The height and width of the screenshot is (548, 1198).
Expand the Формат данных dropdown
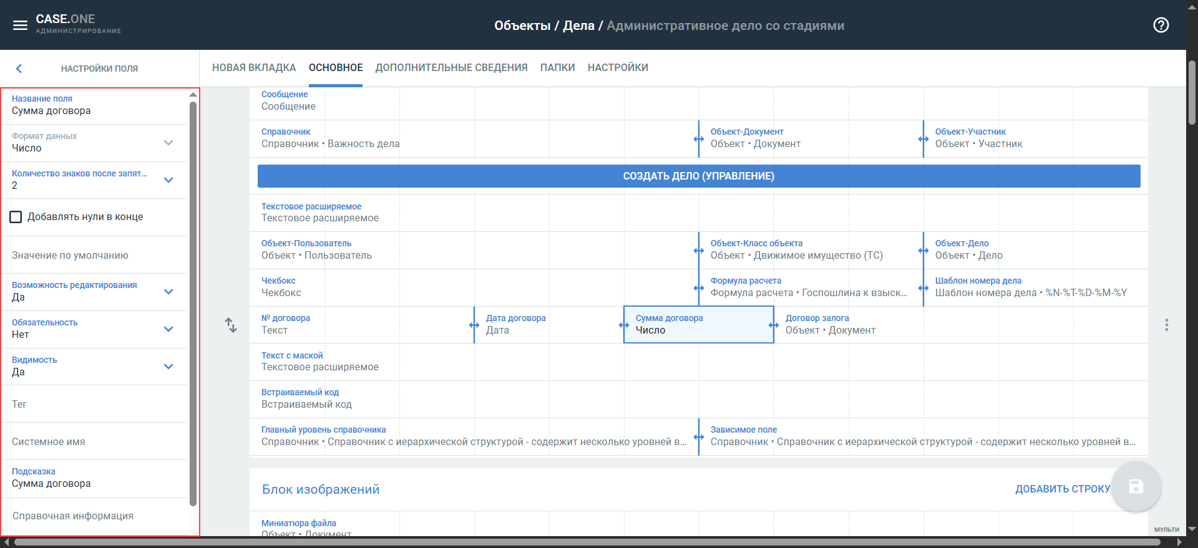click(168, 143)
